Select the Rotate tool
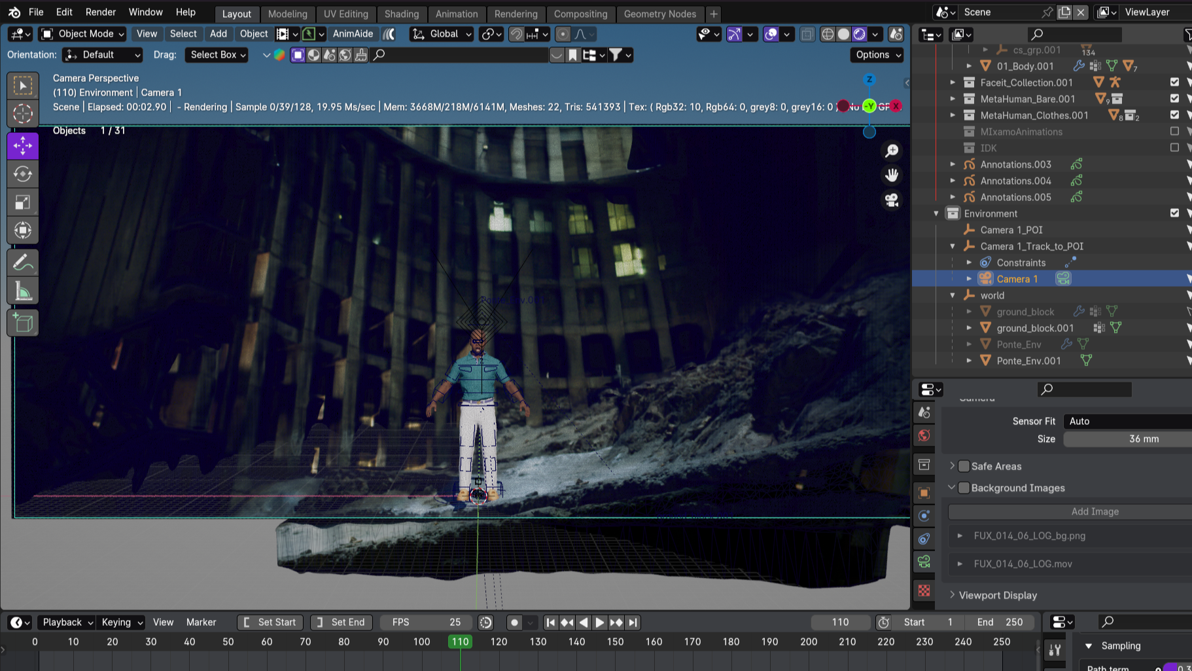1192x671 pixels. (x=23, y=174)
